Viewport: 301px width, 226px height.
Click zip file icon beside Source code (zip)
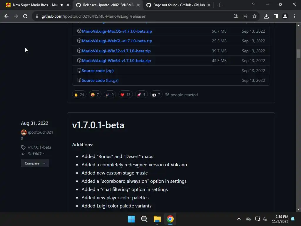[x=79, y=71]
